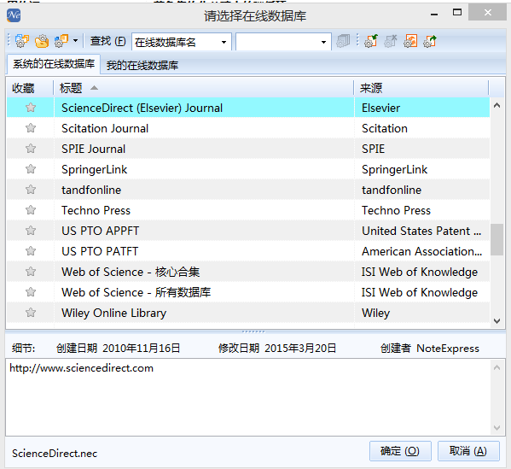Select Web of Science - 核心合集 row
The image size is (511, 469).
point(248,272)
